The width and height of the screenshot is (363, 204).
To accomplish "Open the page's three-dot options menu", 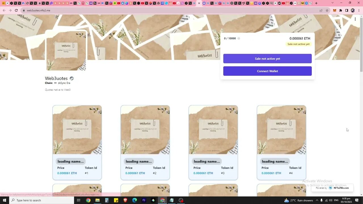I will pos(355,19).
